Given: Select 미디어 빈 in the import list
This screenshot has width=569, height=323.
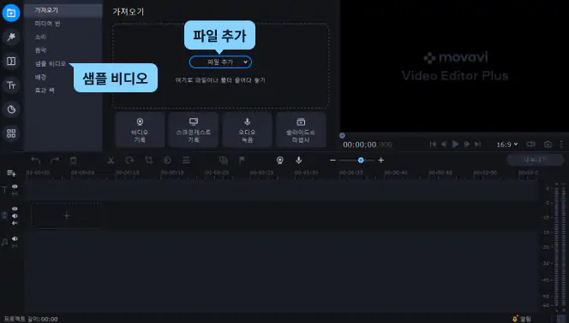Looking at the screenshot, I should pos(47,24).
